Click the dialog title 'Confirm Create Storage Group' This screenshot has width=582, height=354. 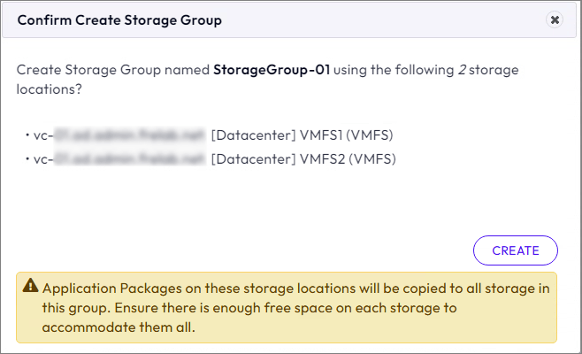(120, 19)
